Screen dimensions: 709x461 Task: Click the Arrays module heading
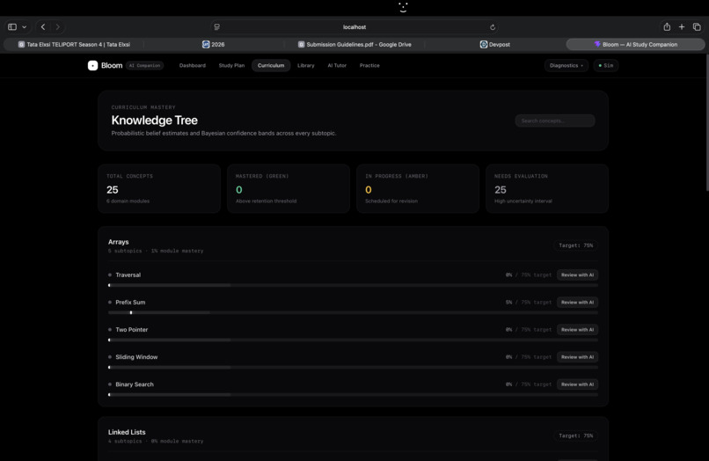tap(119, 242)
